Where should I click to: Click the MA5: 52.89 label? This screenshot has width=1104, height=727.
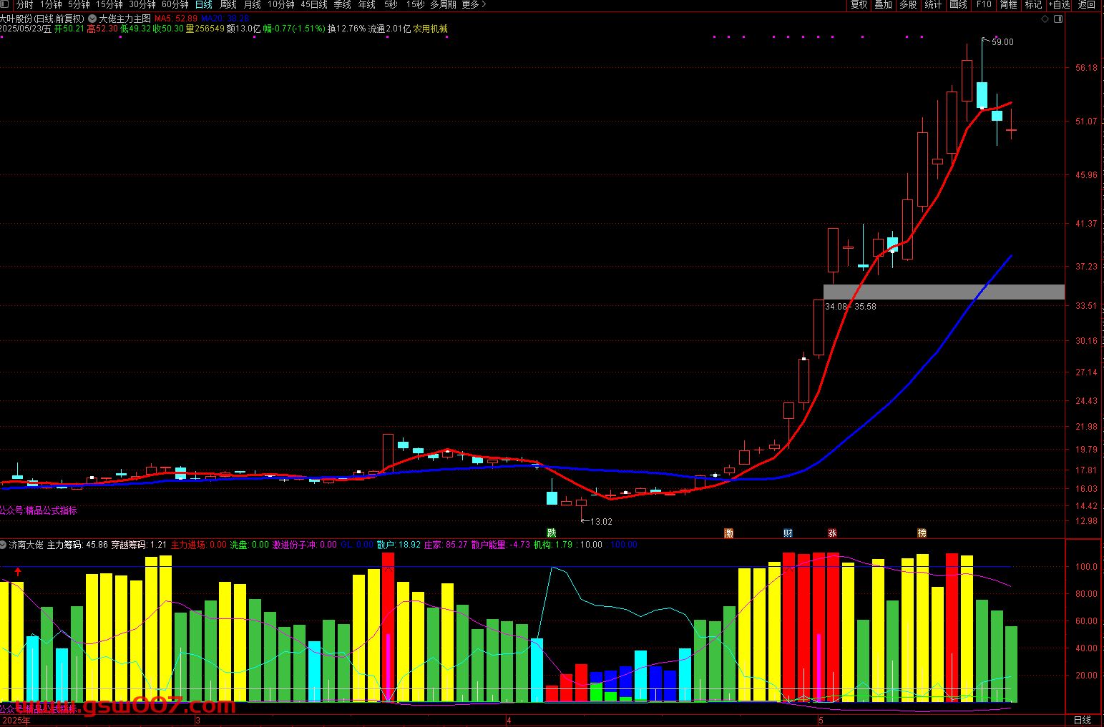tap(176, 19)
